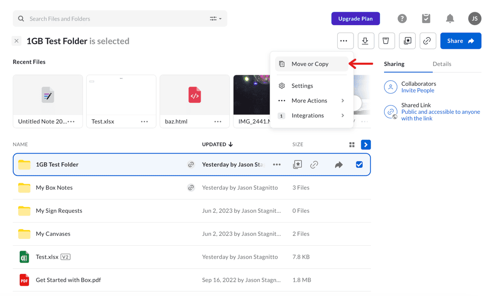Open notifications bell
This screenshot has width=493, height=296.
pyautogui.click(x=450, y=18)
